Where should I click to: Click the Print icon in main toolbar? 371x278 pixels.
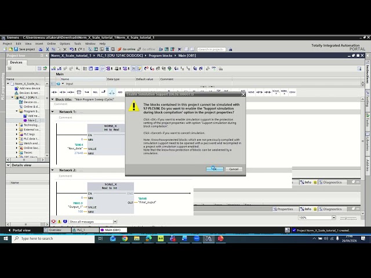41,49
